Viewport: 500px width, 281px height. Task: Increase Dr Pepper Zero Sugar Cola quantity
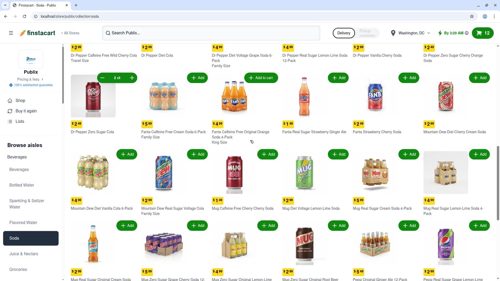coord(132,78)
